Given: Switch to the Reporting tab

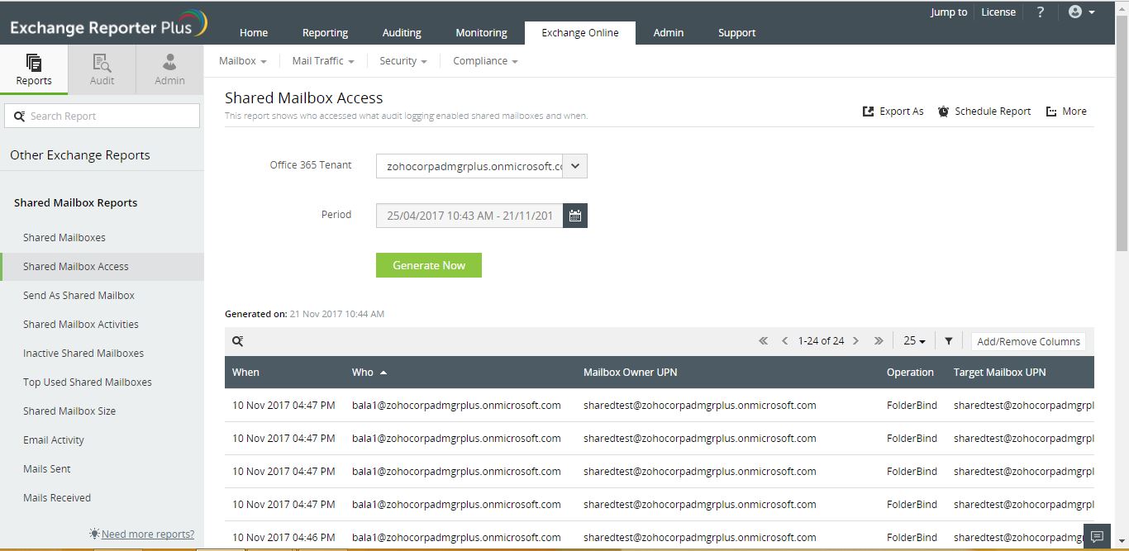Looking at the screenshot, I should pyautogui.click(x=325, y=33).
